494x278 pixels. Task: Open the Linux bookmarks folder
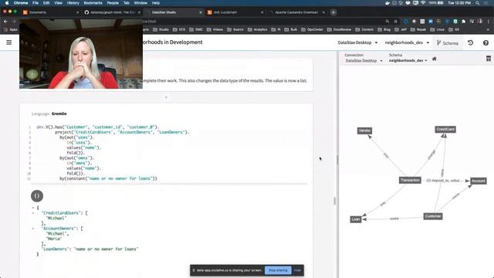click(438, 29)
